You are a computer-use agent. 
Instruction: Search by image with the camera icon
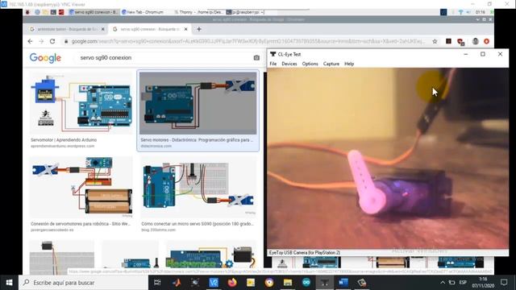(x=256, y=58)
